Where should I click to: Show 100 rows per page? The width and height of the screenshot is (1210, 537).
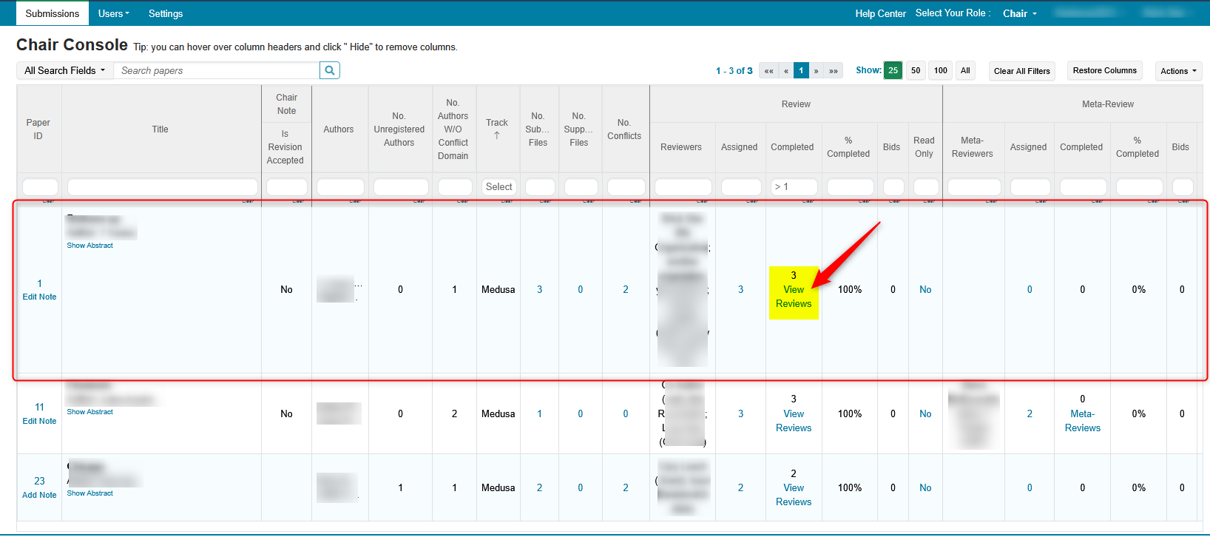point(940,70)
